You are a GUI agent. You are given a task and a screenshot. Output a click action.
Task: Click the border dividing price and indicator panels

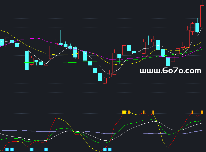[103, 105]
